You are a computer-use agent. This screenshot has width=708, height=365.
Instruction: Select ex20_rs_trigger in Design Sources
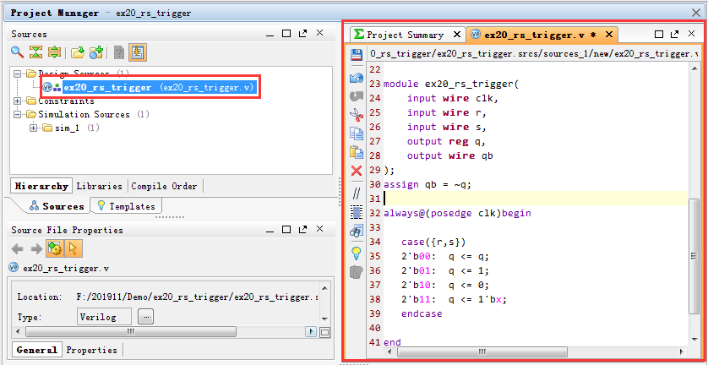pyautogui.click(x=107, y=87)
